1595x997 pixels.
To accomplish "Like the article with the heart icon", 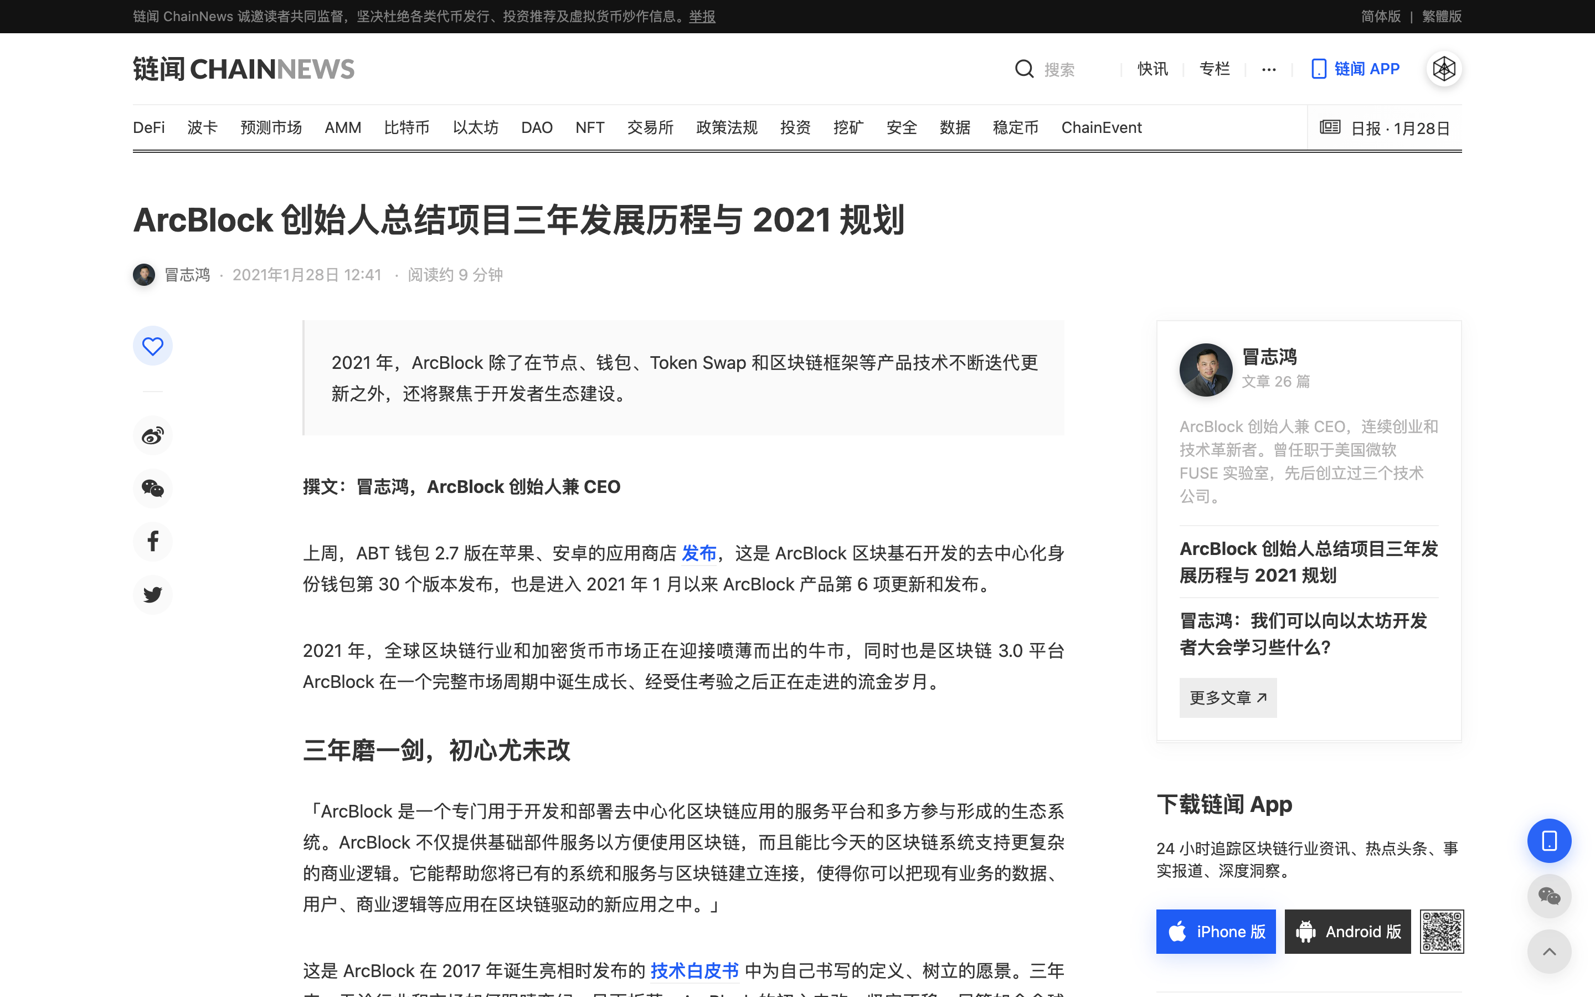I will coord(152,346).
